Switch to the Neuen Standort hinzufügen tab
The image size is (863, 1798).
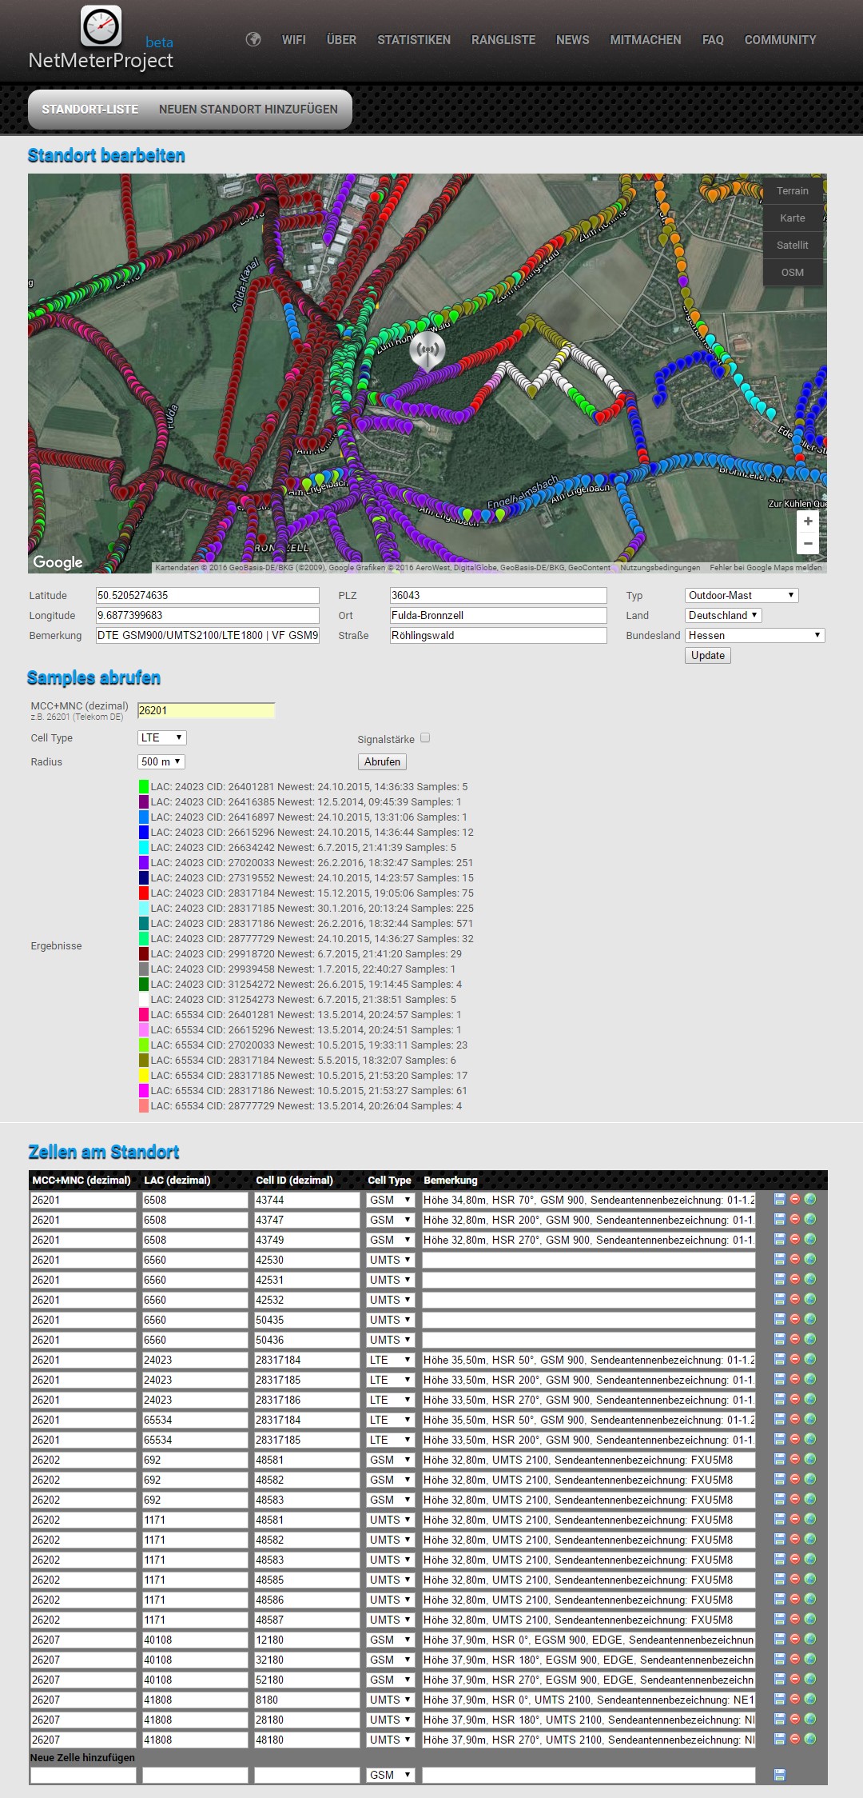(248, 109)
